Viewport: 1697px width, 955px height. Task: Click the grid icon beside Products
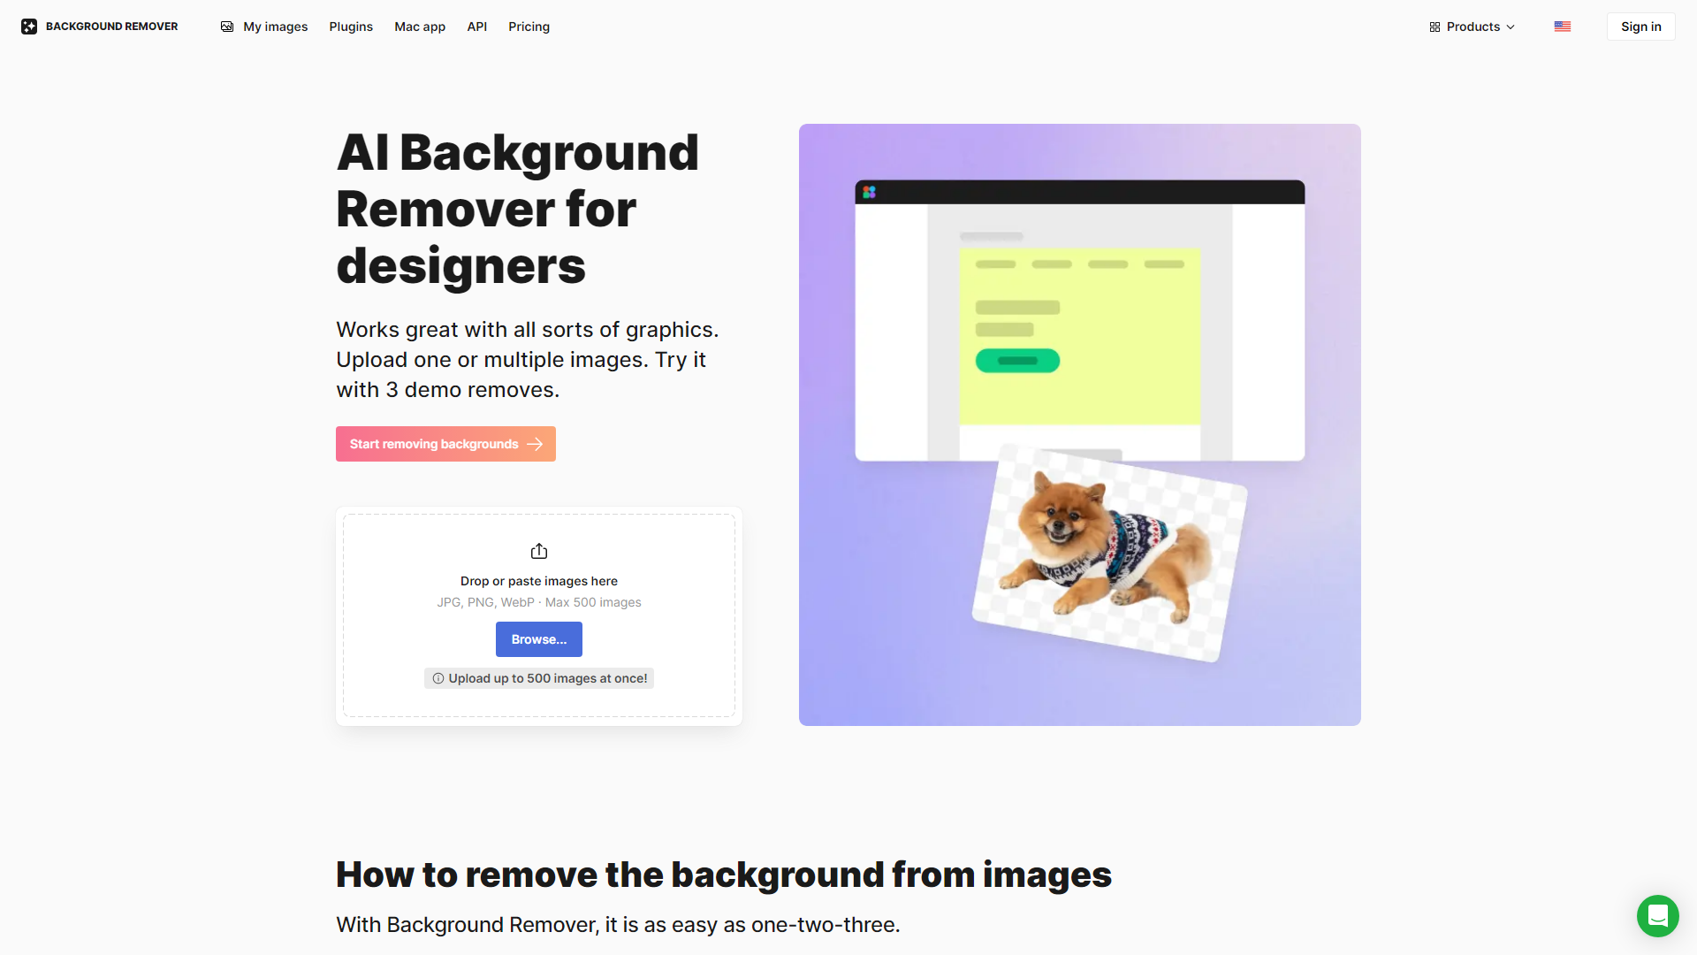tap(1434, 27)
